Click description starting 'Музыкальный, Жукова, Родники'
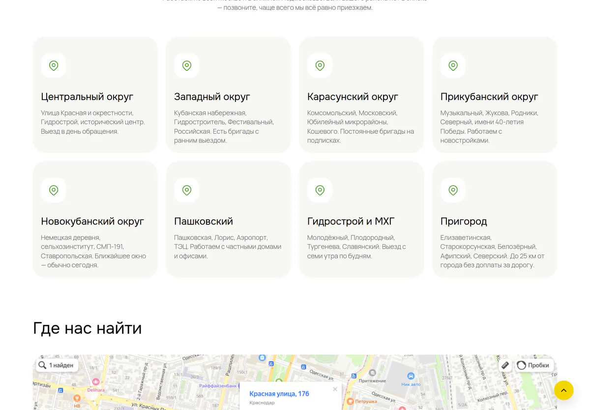 coord(489,126)
